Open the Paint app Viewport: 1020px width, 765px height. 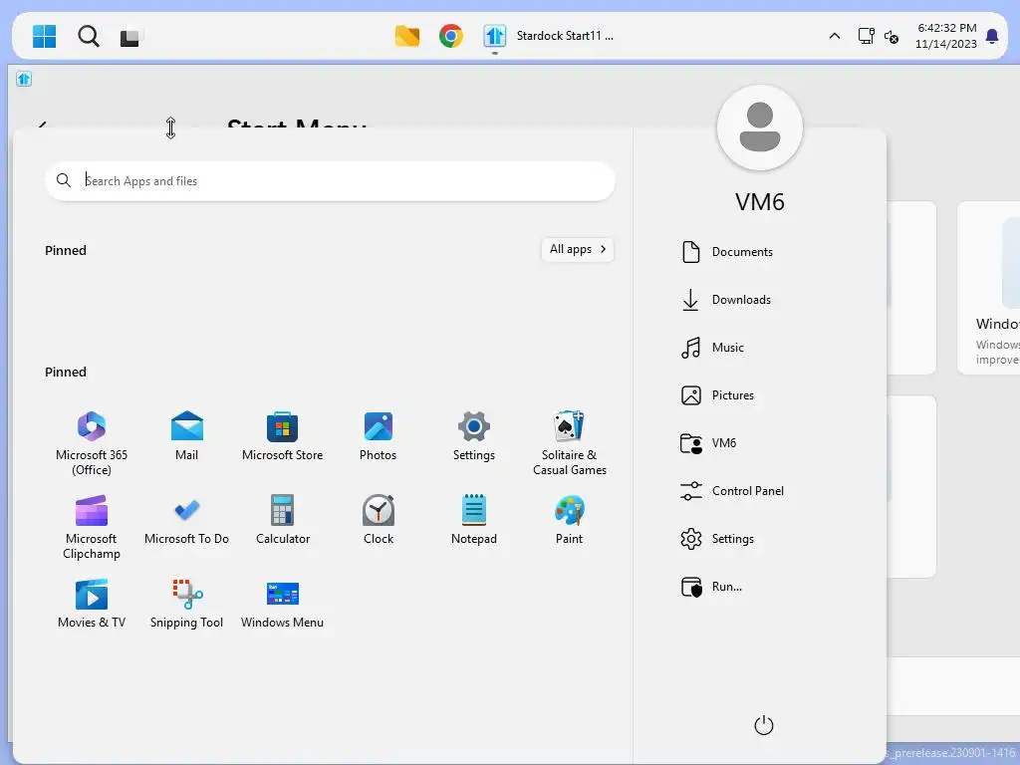(x=569, y=520)
